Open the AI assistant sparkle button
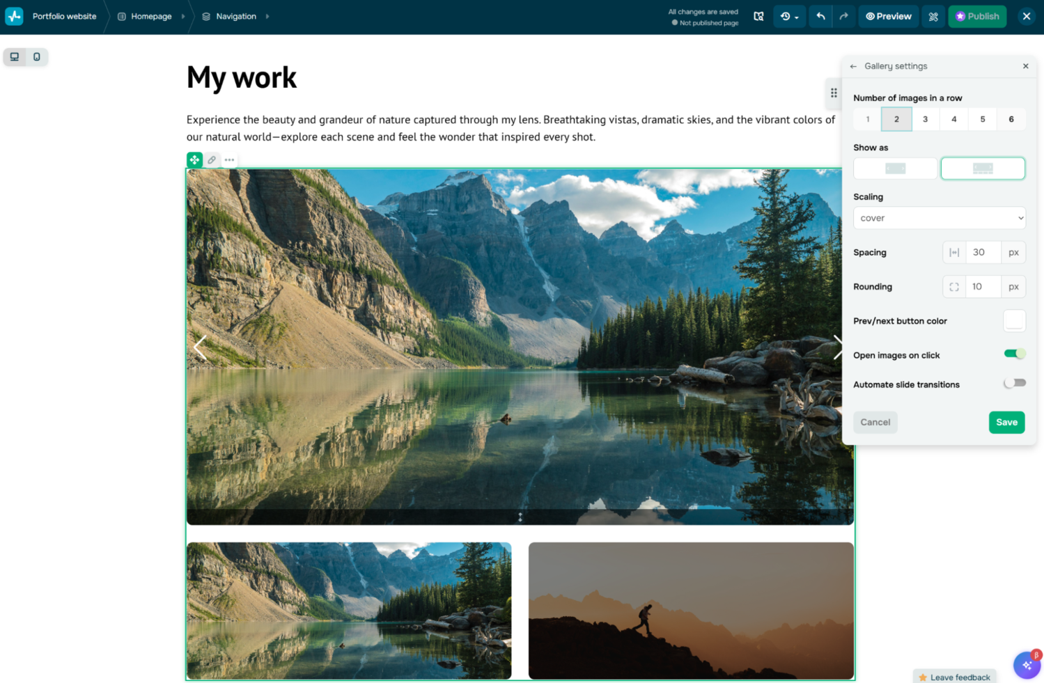 (x=1027, y=665)
